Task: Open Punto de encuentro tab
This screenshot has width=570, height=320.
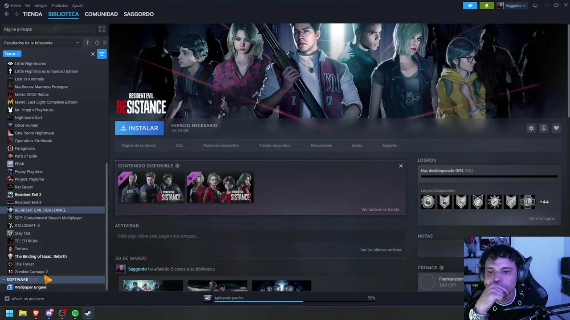Action: click(x=221, y=145)
